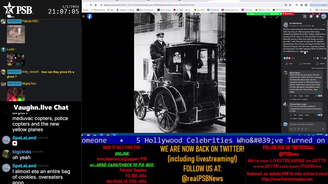Click username bigcindo in Vaughn chat
This screenshot has height=184, width=328.
pos(22,152)
